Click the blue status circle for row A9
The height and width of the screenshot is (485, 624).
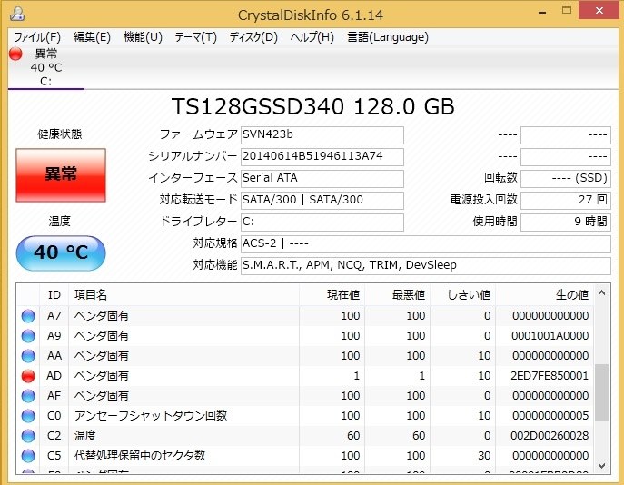coord(28,336)
